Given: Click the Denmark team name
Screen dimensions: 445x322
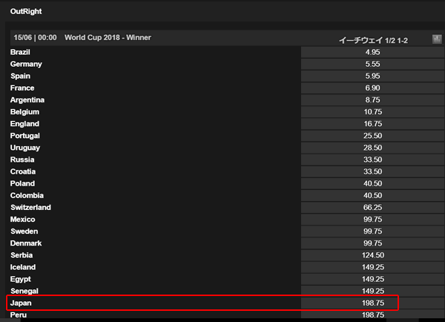Looking at the screenshot, I should (26, 243).
